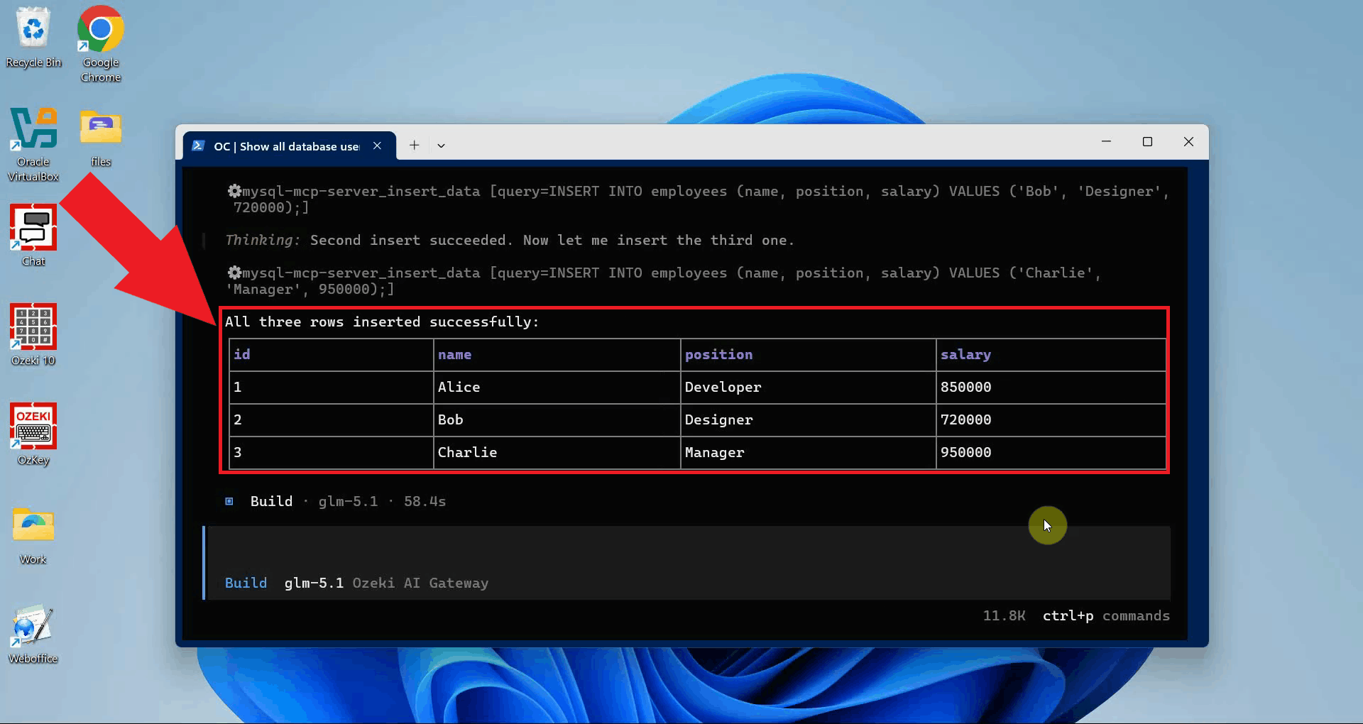Open the Recycle Bin desktop icon
This screenshot has width=1363, height=724.
click(33, 38)
